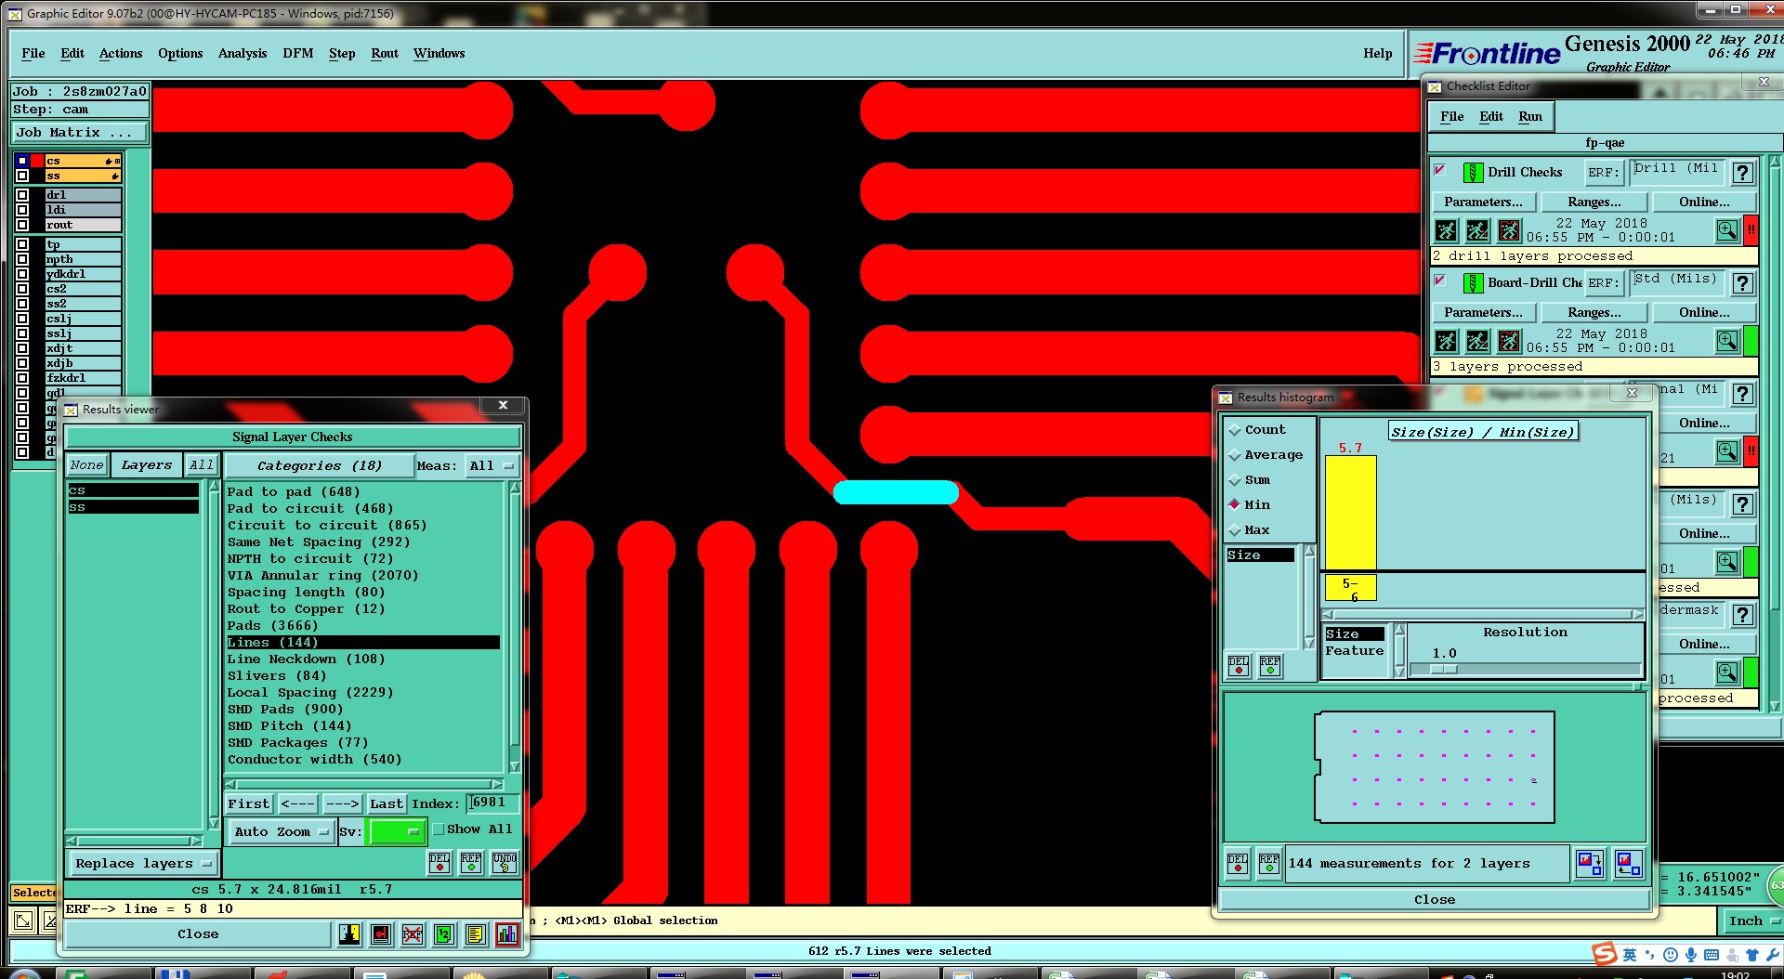Open Drill (Mil ERF selection field
The height and width of the screenshot is (979, 1784).
coord(1676,172)
